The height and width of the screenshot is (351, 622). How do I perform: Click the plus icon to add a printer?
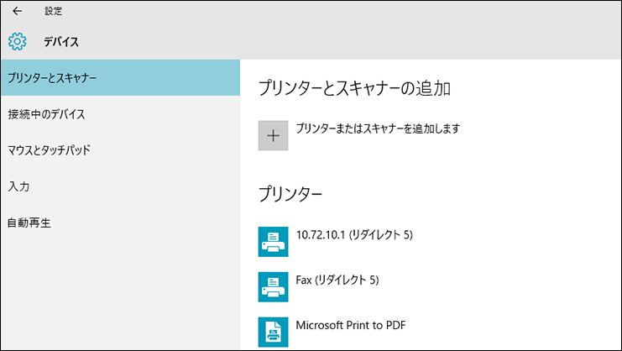coord(273,136)
